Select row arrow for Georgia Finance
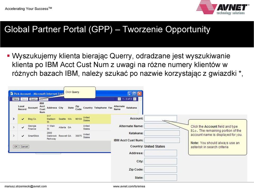Viewport: 254px width, 188px height. coord(14,127)
